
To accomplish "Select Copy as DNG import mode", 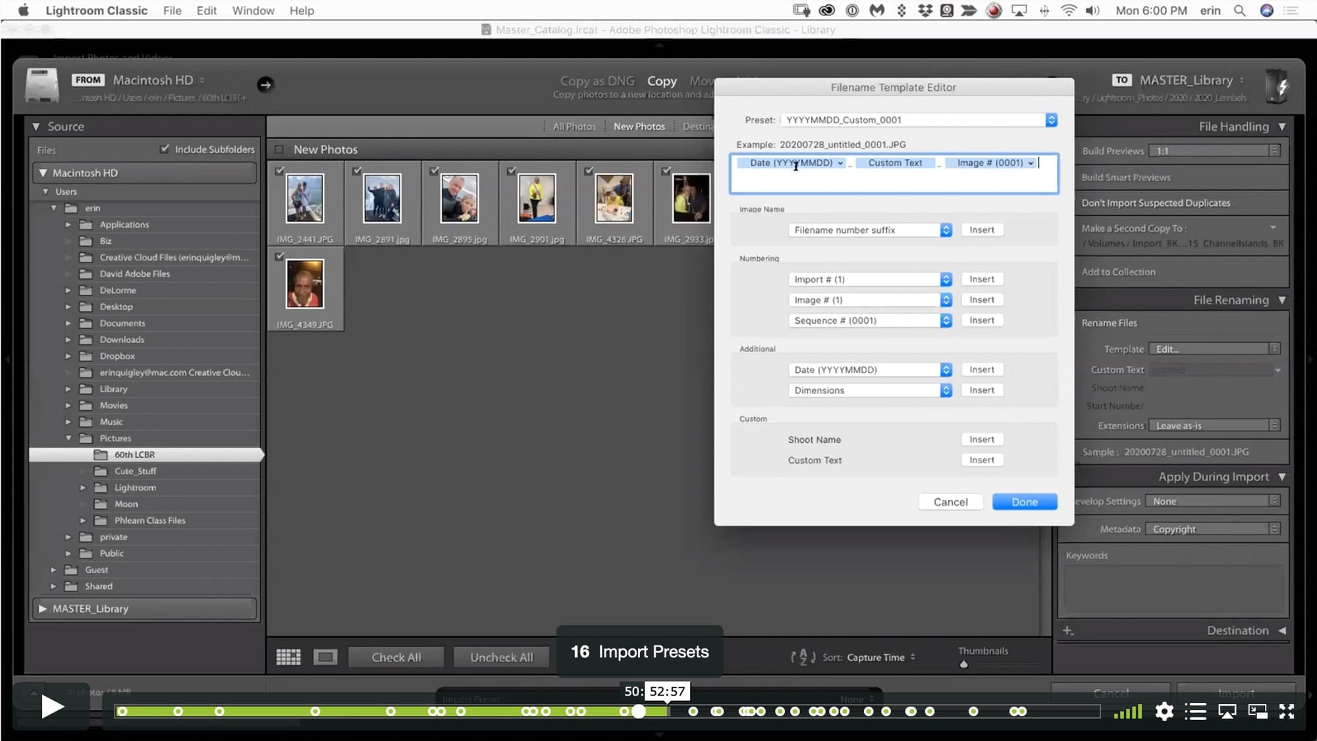I will coord(597,81).
